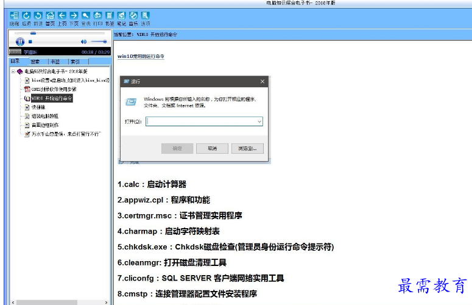
Task: Click the 隐藏 hide-panel toolbar icon
Action: pos(14,15)
